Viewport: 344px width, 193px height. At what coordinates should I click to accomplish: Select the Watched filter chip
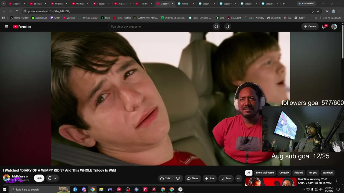pos(328,173)
